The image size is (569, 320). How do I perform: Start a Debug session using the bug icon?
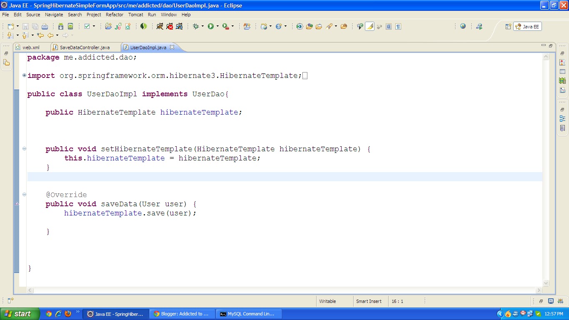196,26
